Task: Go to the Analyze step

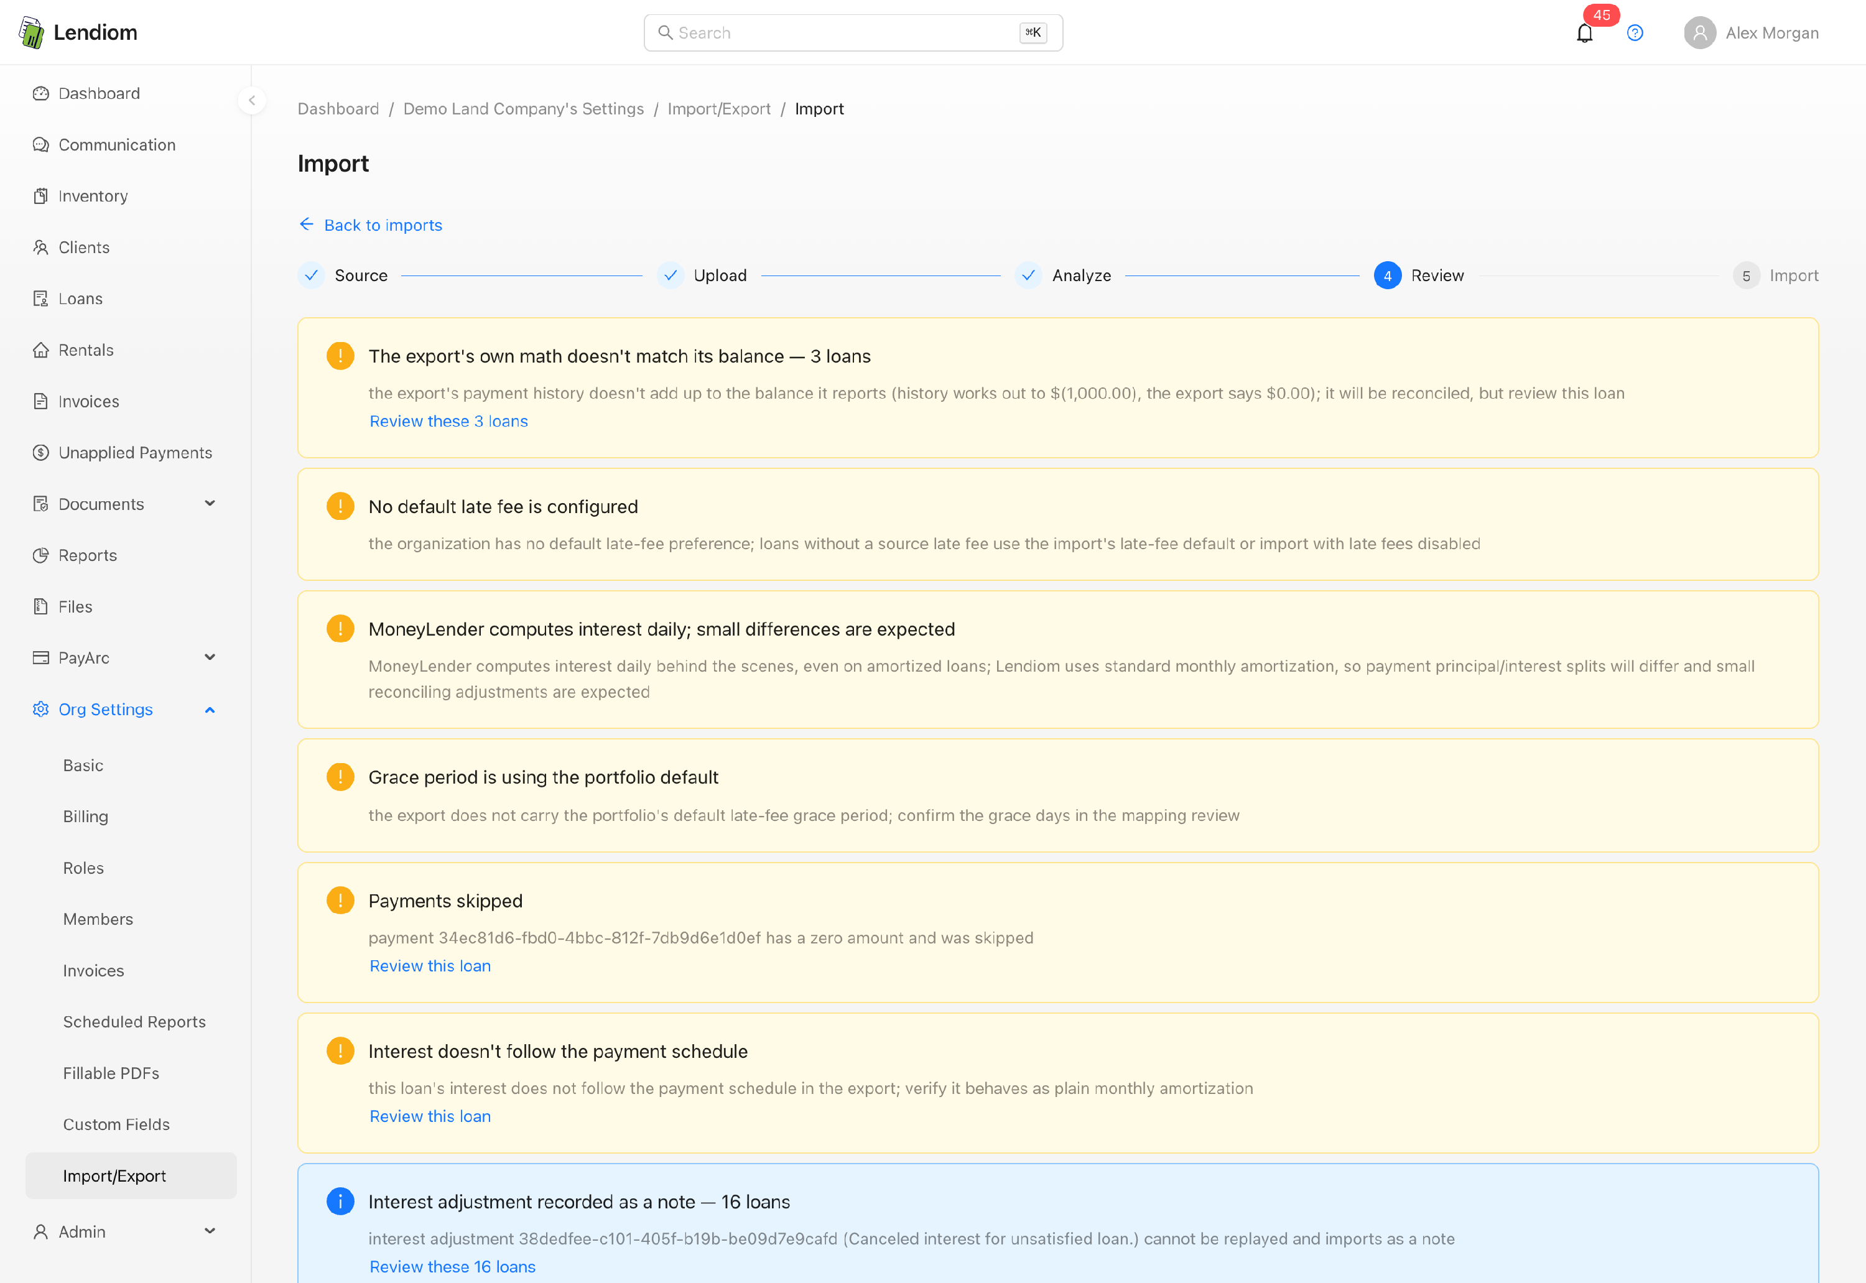Action: pos(1063,276)
